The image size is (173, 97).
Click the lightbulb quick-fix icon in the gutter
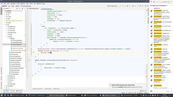tap(34, 53)
